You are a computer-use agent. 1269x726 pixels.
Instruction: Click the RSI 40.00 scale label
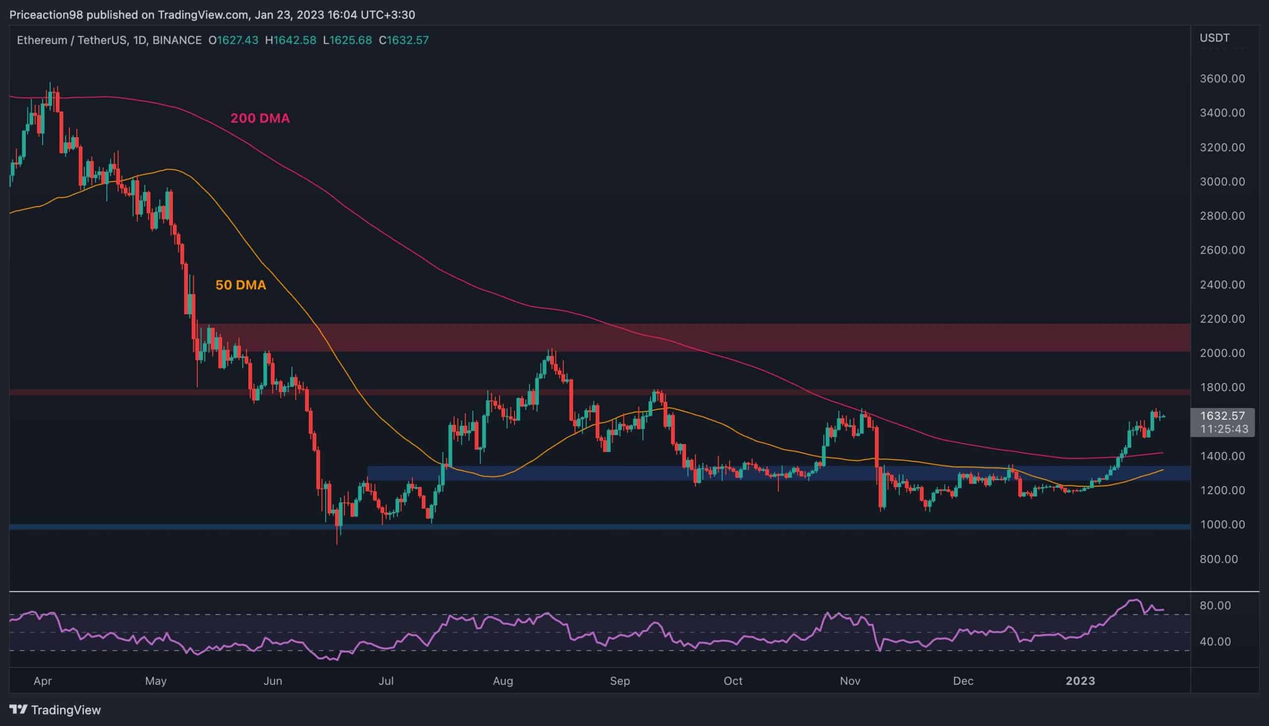[1215, 641]
